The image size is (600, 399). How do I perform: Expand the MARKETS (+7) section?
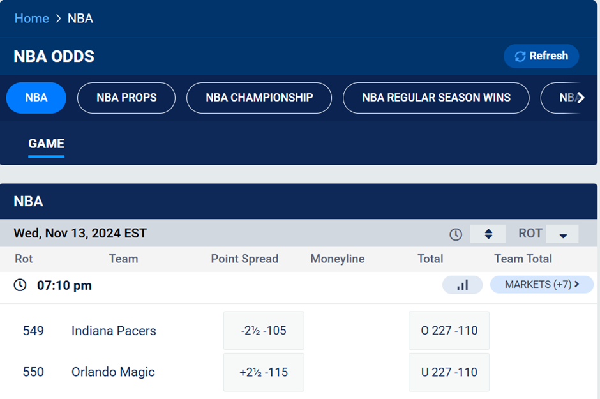tap(541, 285)
